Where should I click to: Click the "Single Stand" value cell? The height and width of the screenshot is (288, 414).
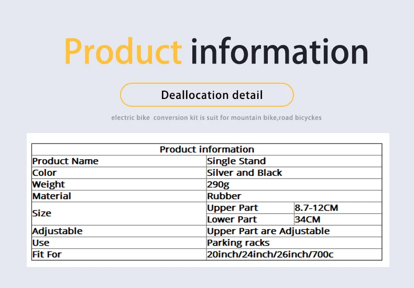click(294, 161)
